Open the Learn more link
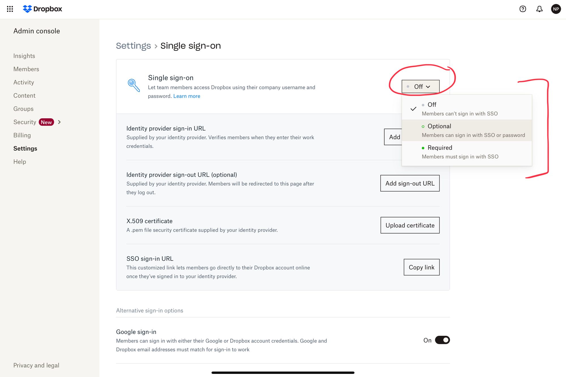Viewport: 566px width, 377px height. pyautogui.click(x=186, y=96)
